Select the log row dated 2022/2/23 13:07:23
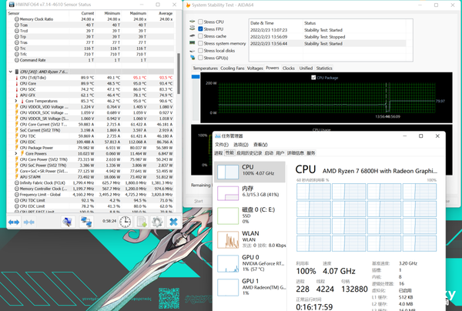The width and height of the screenshot is (462, 311). pyautogui.click(x=328, y=30)
